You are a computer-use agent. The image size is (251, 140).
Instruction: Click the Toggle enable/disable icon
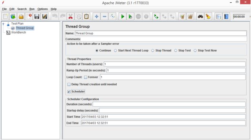(112, 17)
